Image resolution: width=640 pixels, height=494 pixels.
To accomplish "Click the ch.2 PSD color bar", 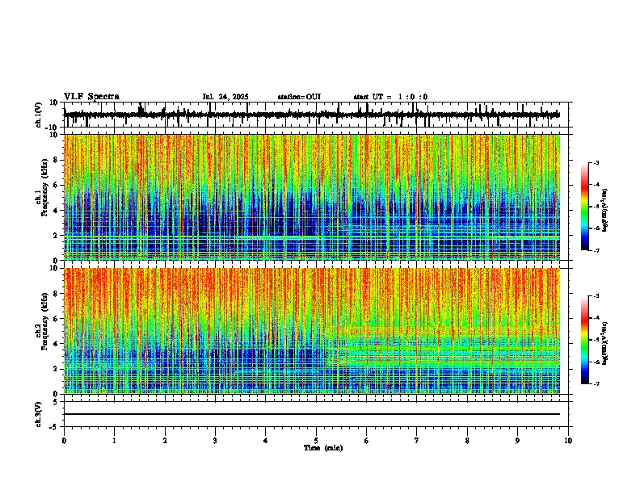I will (584, 340).
